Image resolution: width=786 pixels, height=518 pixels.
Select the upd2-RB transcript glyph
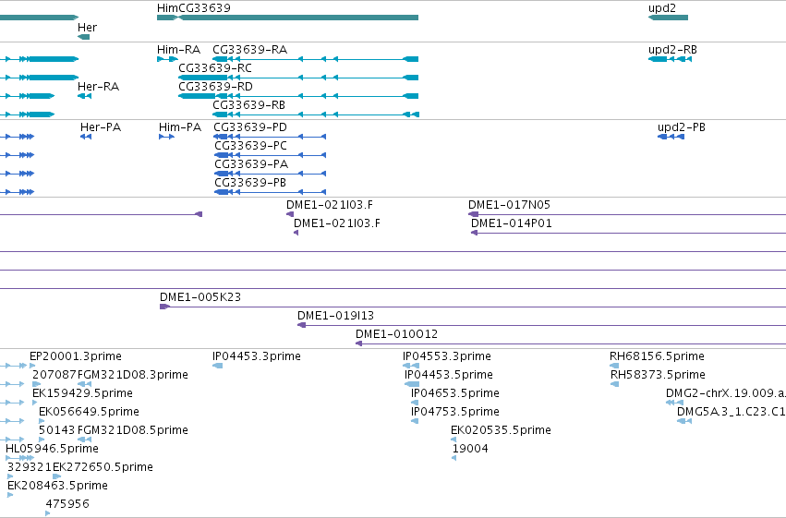[x=671, y=59]
